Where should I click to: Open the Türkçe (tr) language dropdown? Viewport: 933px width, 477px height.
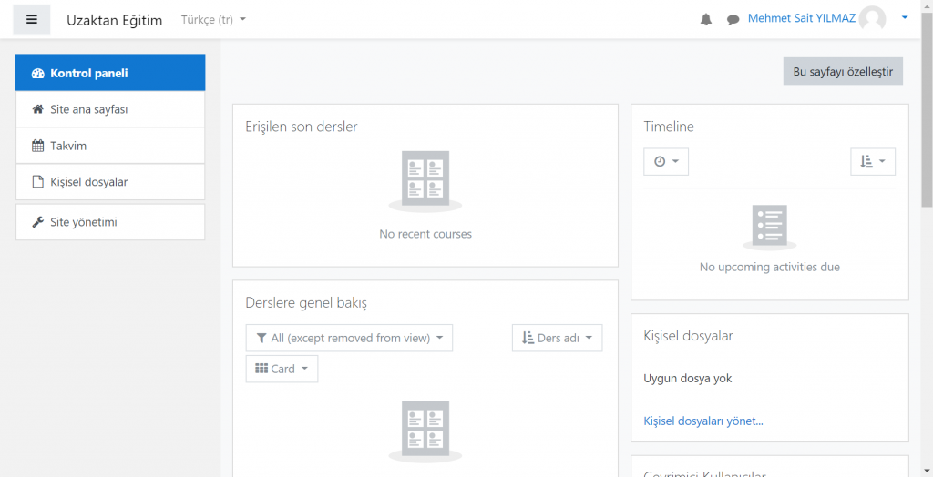click(213, 20)
